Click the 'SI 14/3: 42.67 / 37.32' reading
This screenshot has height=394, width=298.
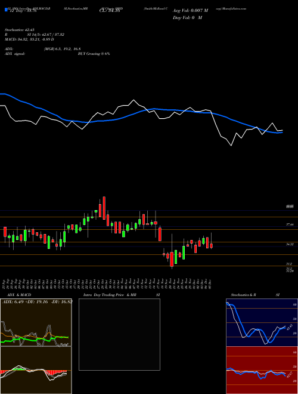pos(46,35)
